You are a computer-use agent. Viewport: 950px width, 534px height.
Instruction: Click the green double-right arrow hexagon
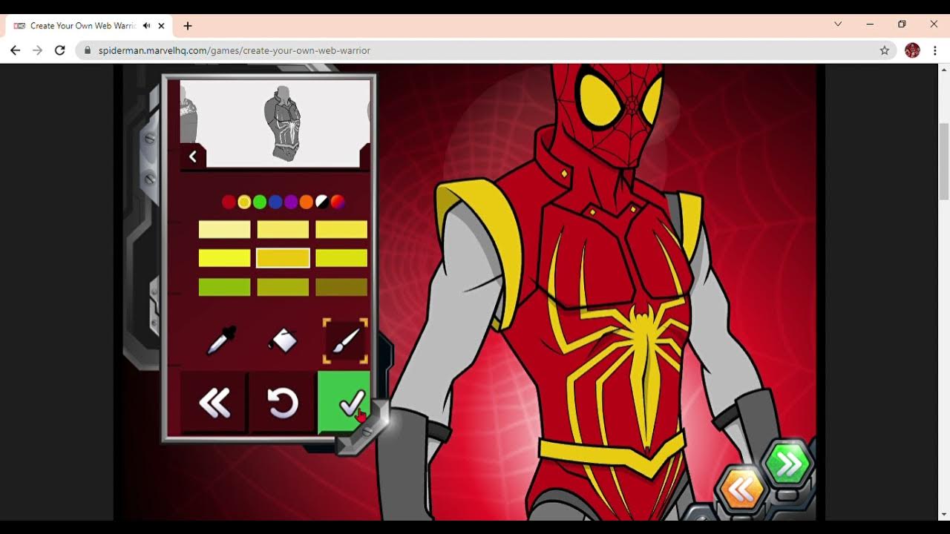tap(788, 465)
